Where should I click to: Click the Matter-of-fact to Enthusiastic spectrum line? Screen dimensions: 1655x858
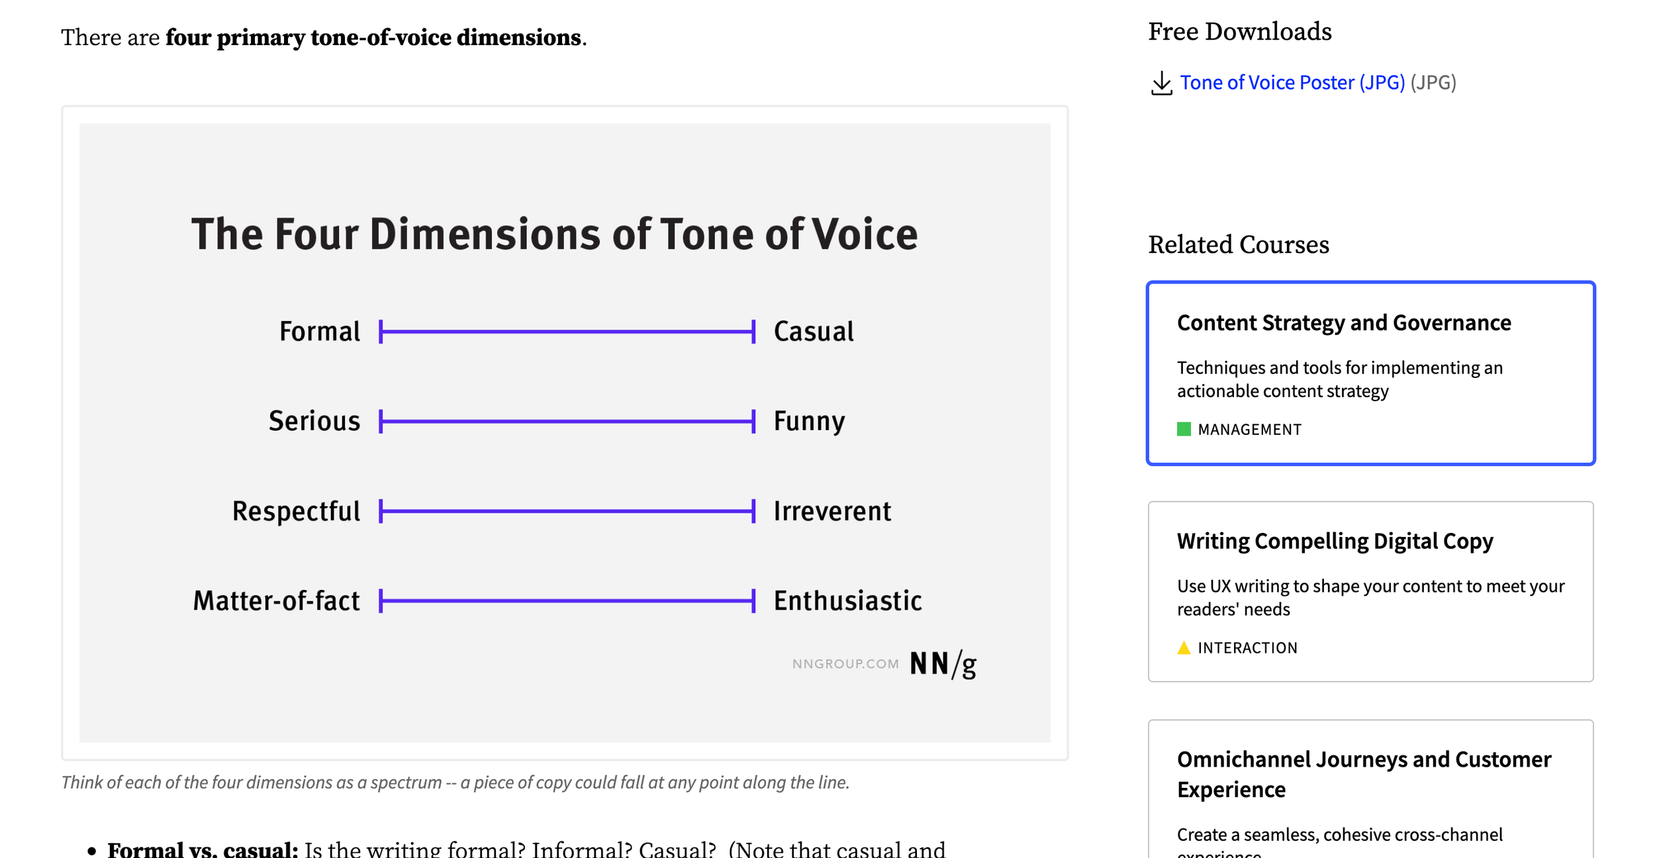point(567,601)
